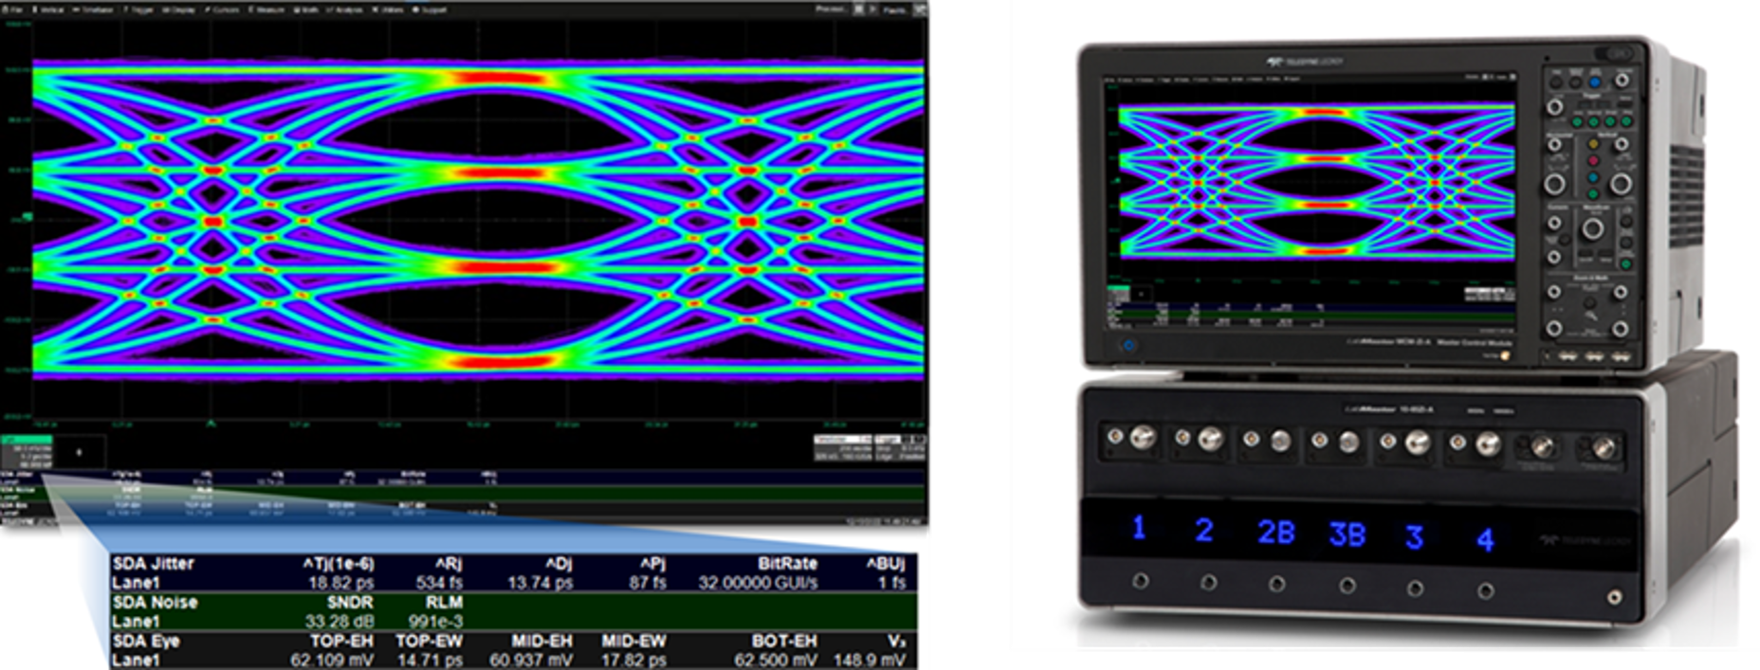Click the TOP-EH column header
The height and width of the screenshot is (670, 1760).
pyautogui.click(x=343, y=642)
